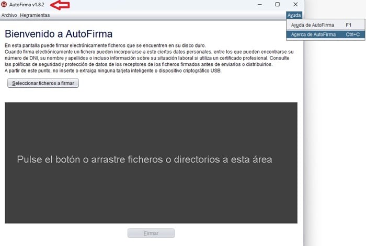Click Seleccionar ficheros a firmar button
The width and height of the screenshot is (366, 246).
pos(43,83)
